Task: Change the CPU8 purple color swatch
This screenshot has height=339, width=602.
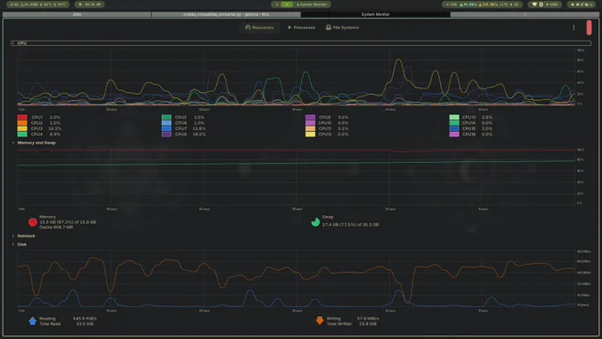Action: coord(166,135)
